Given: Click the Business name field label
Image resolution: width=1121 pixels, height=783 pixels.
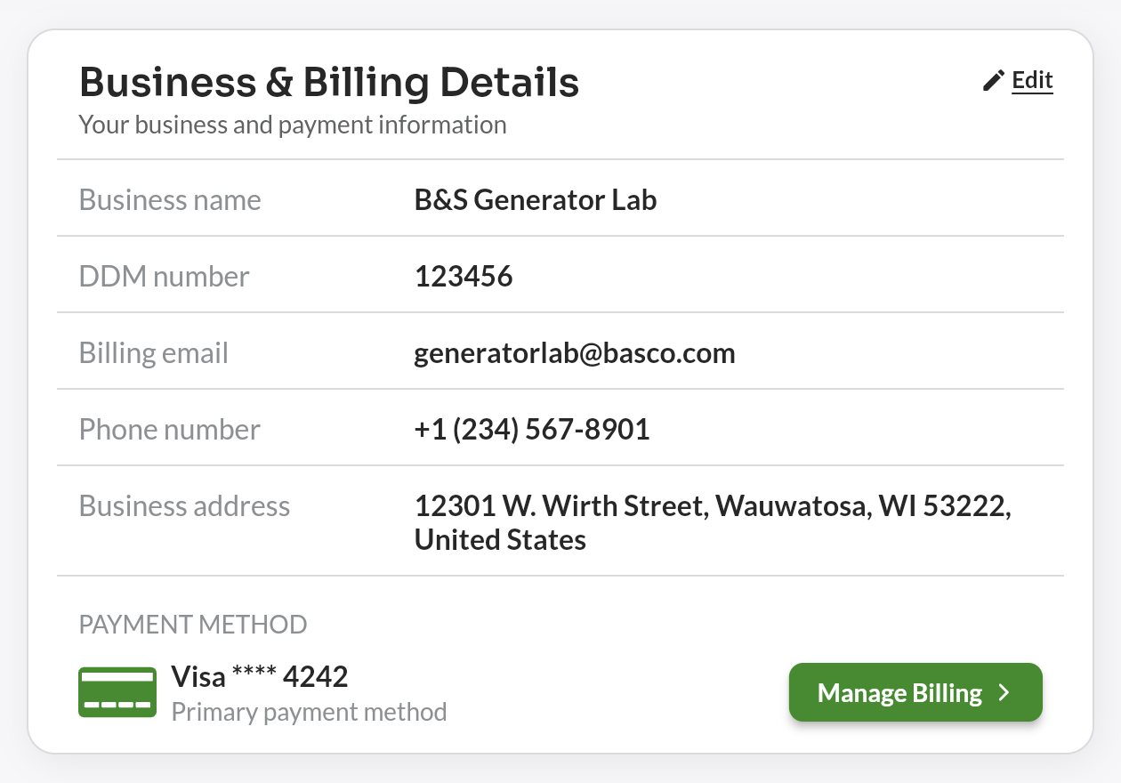Looking at the screenshot, I should (x=170, y=200).
